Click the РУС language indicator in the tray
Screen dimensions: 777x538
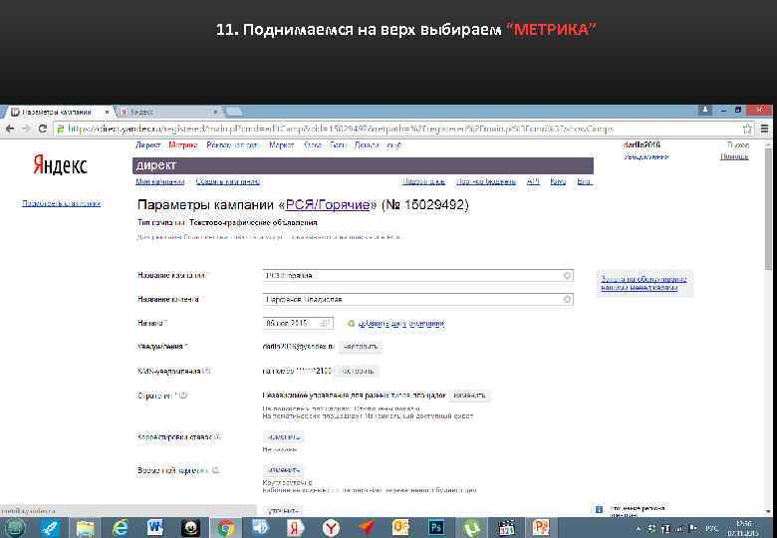712,529
